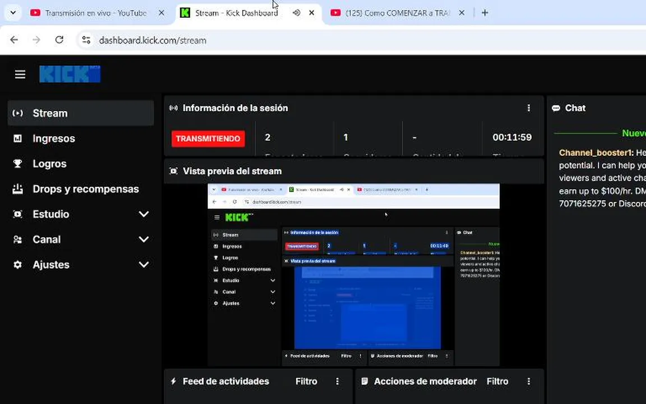Screen dimensions: 646x404
Task: Open the Stream sidebar section
Action: pos(81,113)
